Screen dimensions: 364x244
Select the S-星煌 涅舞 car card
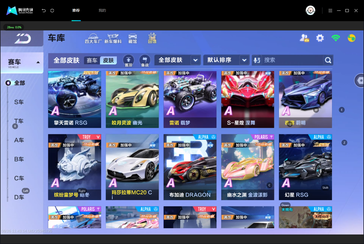pyautogui.click(x=248, y=100)
